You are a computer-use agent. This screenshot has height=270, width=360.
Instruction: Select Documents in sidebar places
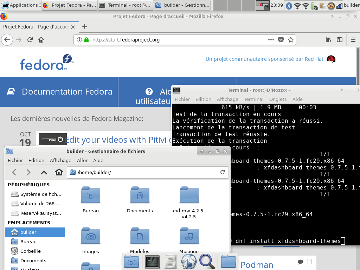pos(35,261)
